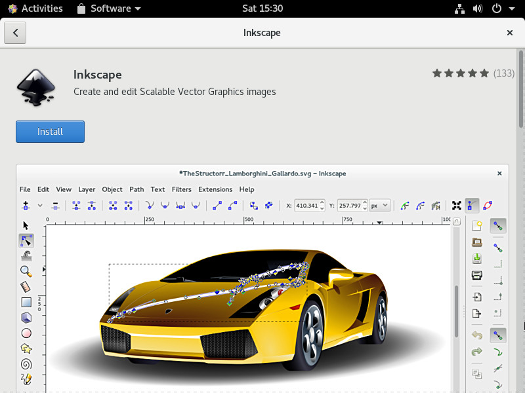Make selected segments straight lines
Screen dimensions: 525x393
(217, 206)
